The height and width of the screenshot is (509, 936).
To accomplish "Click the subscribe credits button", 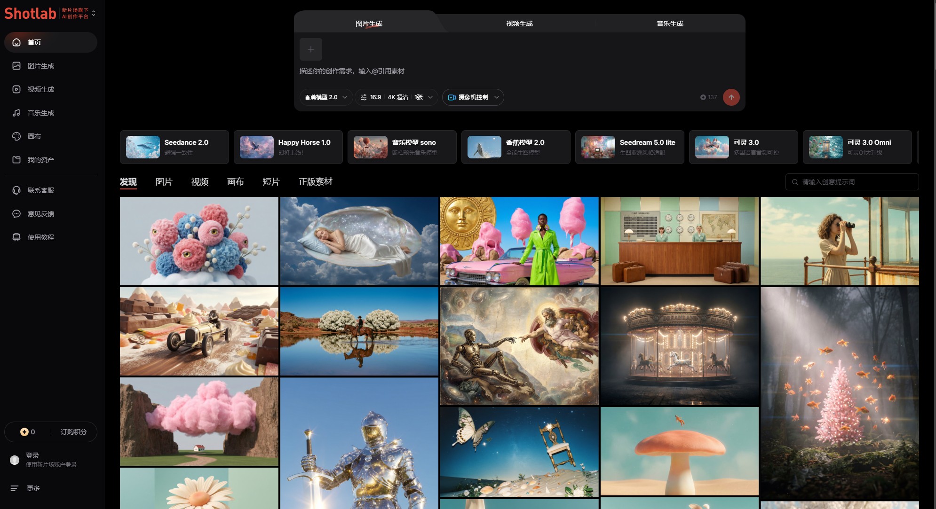I will point(73,432).
